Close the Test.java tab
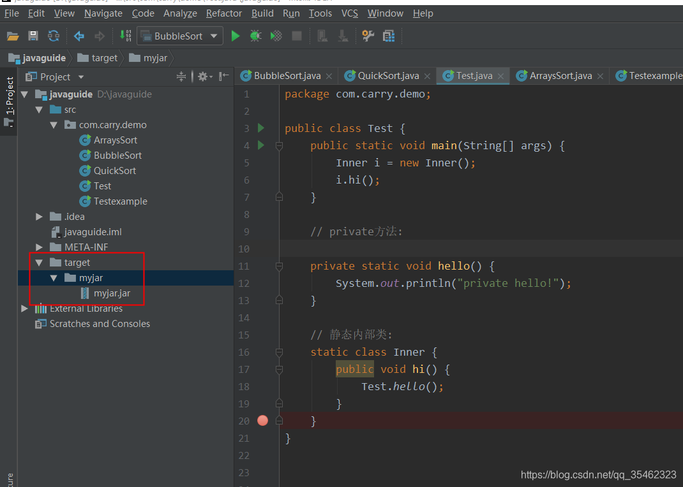Viewport: 683px width, 487px height. pyautogui.click(x=500, y=76)
